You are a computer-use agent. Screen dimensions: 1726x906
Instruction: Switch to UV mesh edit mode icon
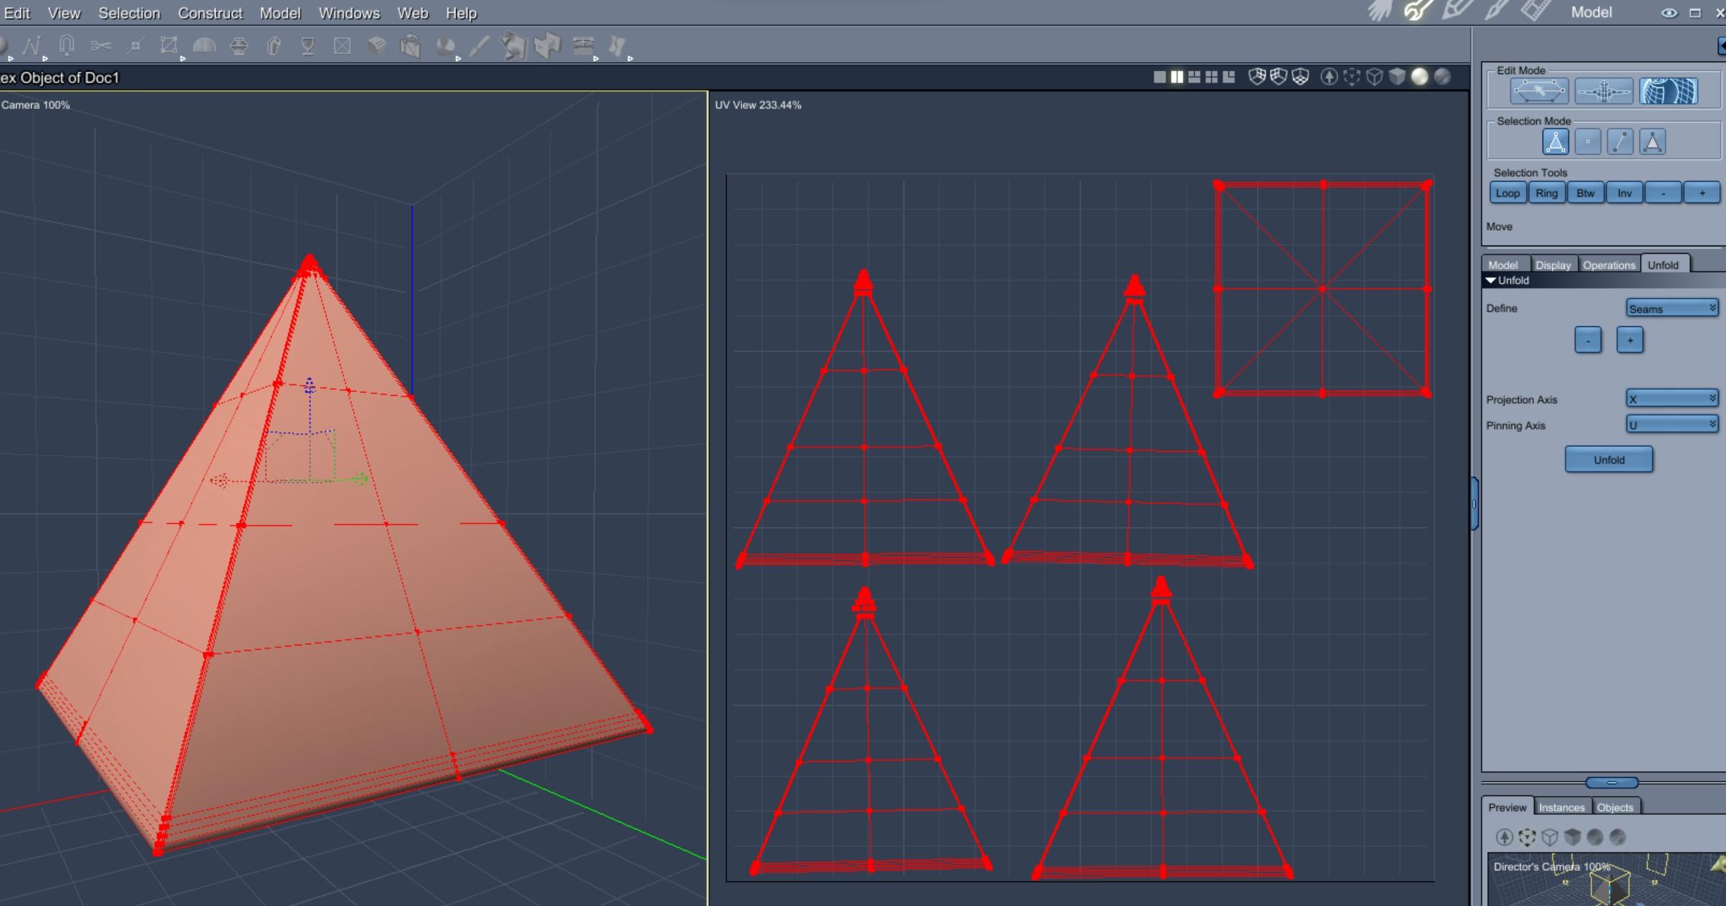click(1669, 92)
